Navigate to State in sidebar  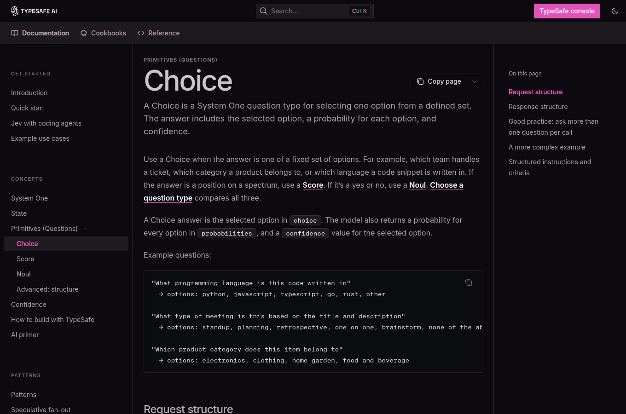pos(19,213)
